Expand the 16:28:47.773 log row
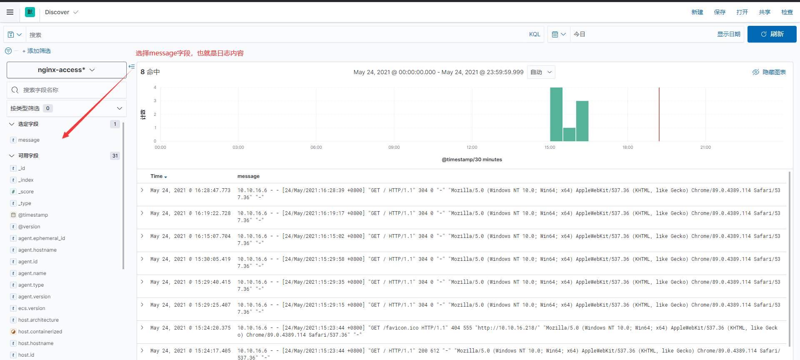 [142, 190]
